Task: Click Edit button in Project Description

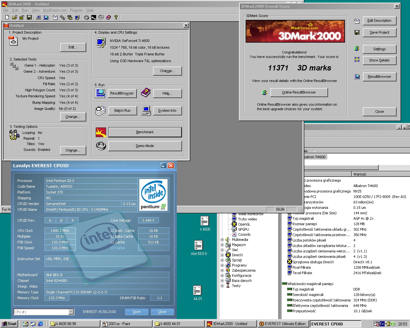Action: 73,47
